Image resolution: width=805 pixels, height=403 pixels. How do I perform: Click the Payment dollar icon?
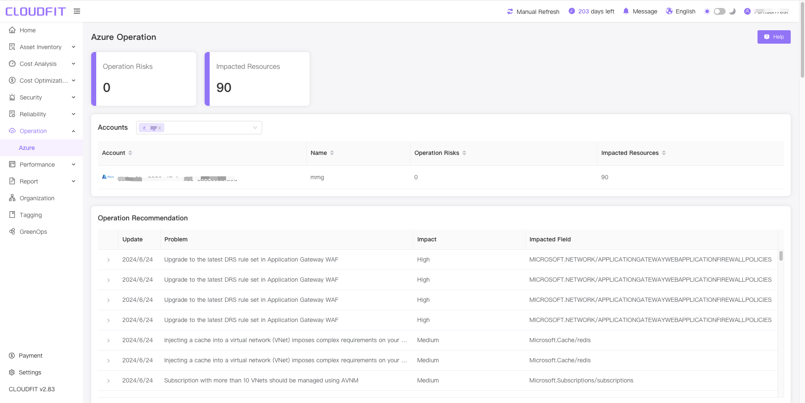(12, 356)
